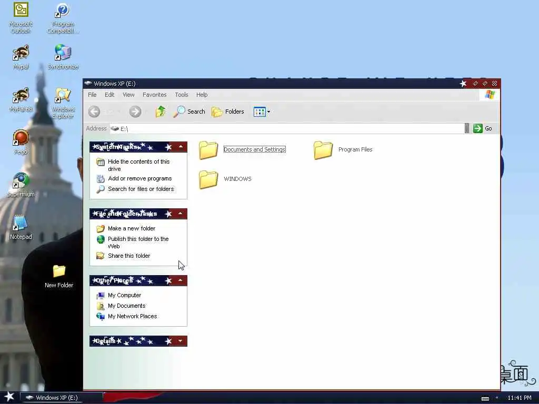Open the Tools menu

click(182, 95)
